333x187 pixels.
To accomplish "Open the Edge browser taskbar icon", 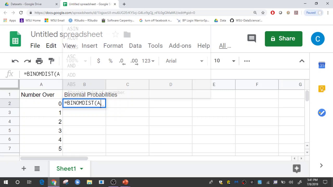I will coord(42,182).
